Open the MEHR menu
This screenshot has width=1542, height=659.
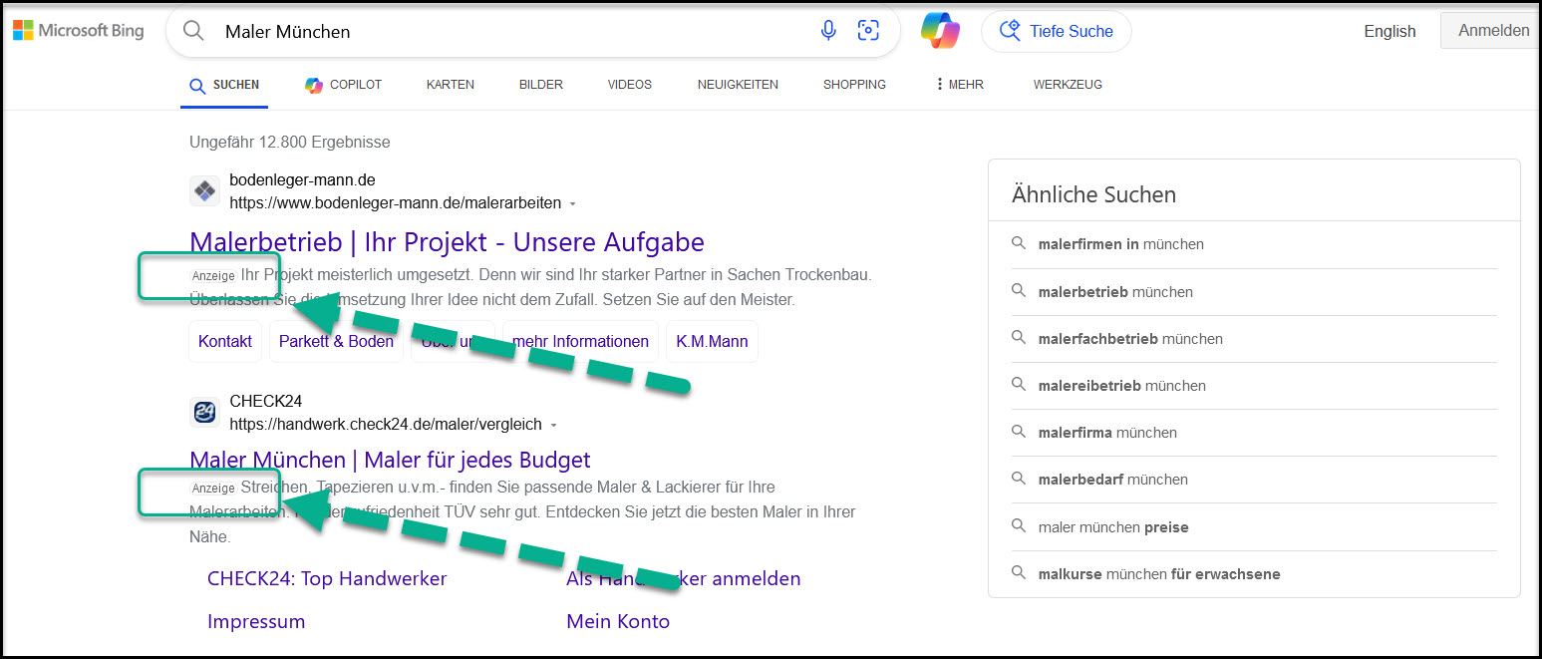coord(959,85)
